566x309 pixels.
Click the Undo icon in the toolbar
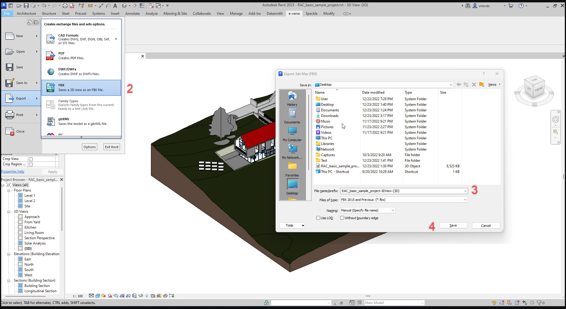[44, 5]
